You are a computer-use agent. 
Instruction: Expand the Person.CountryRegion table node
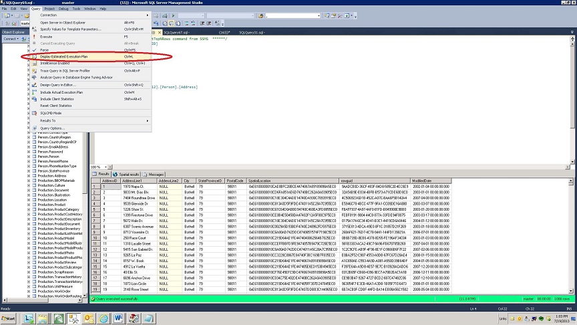(29, 137)
